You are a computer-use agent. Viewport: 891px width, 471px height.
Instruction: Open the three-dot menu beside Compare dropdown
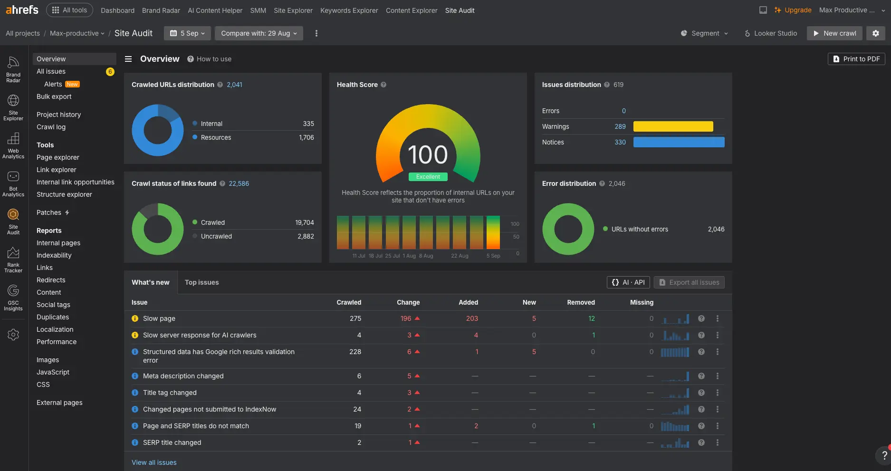[x=316, y=33]
